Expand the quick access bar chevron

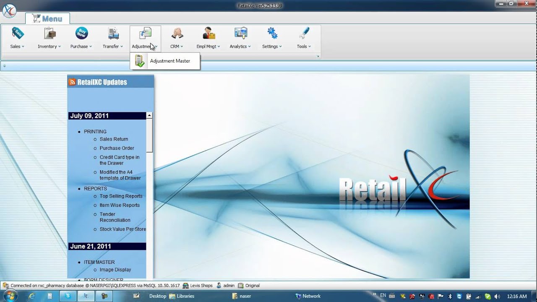[4, 66]
